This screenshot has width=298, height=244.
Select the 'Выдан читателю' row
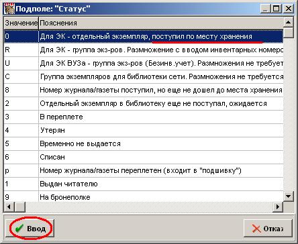click(x=144, y=184)
